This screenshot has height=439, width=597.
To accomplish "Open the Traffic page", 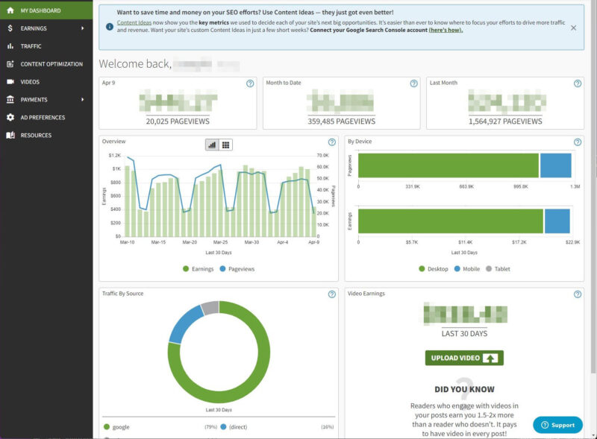I will [31, 47].
